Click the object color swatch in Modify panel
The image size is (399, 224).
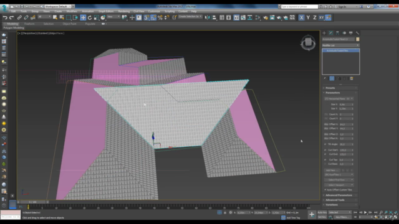click(357, 39)
